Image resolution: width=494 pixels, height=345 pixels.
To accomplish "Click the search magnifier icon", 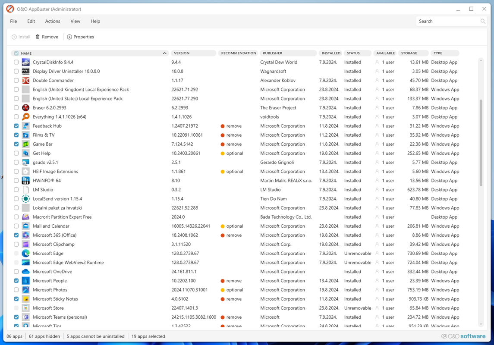I will 483,22.
